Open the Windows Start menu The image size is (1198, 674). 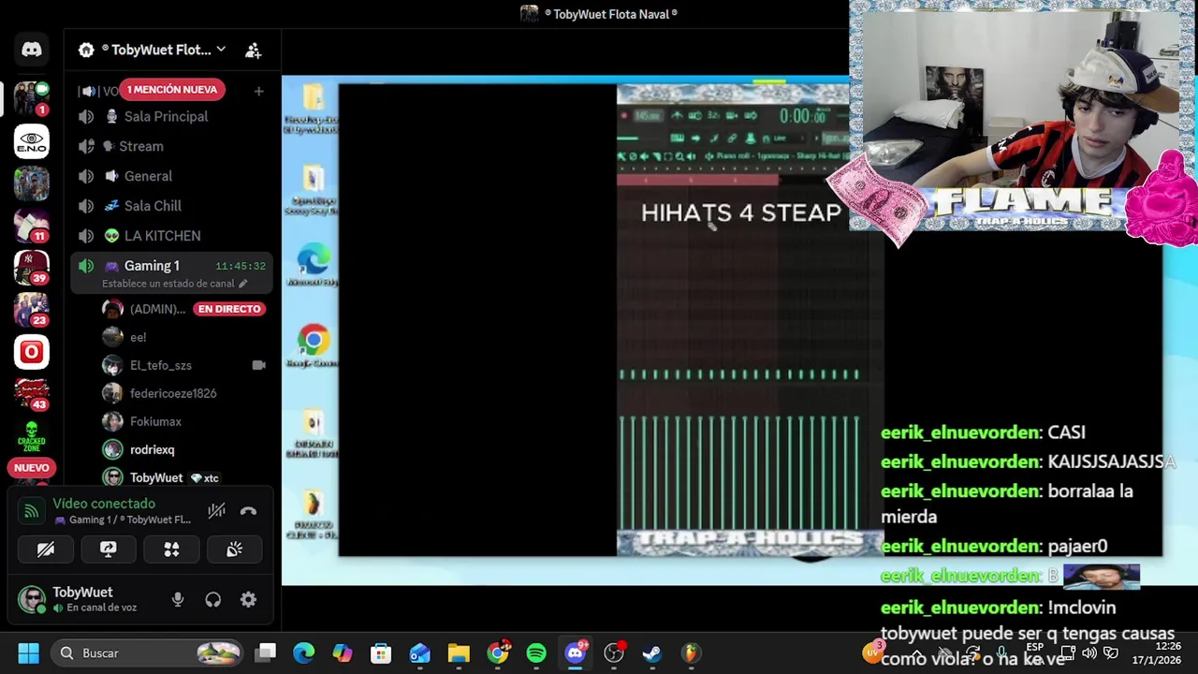[29, 653]
